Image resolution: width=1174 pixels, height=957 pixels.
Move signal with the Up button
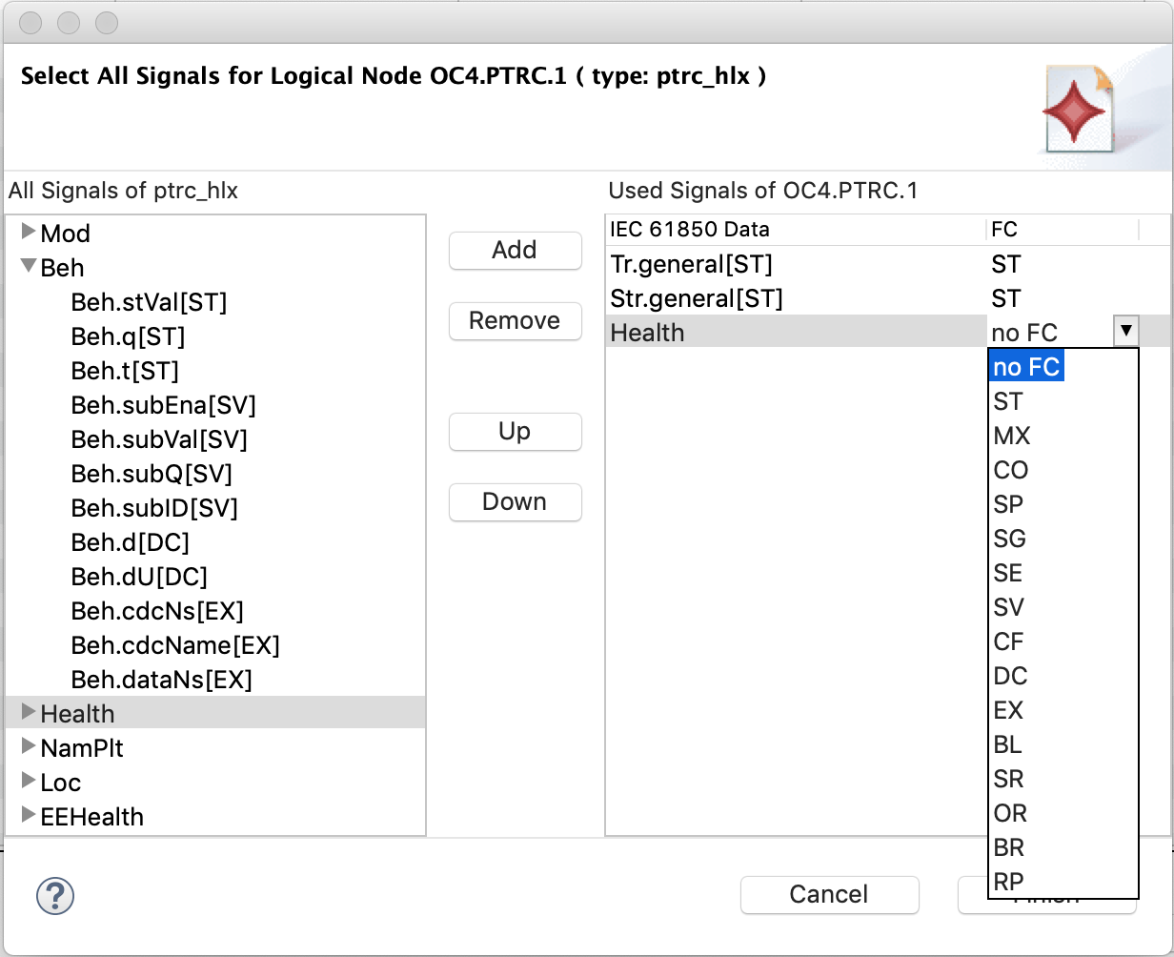[515, 432]
